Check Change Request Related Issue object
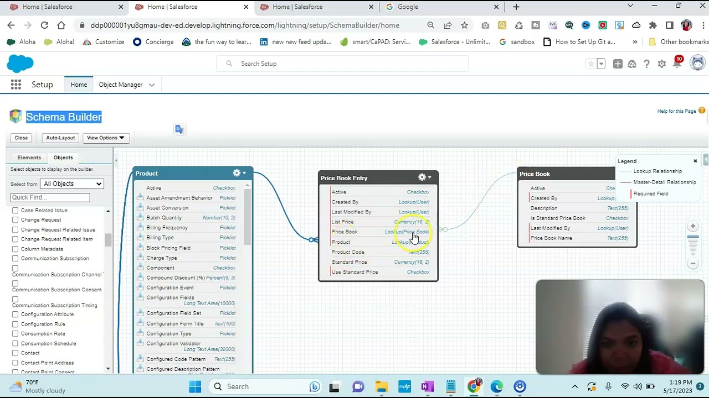This screenshot has width=709, height=398. [x=15, y=229]
